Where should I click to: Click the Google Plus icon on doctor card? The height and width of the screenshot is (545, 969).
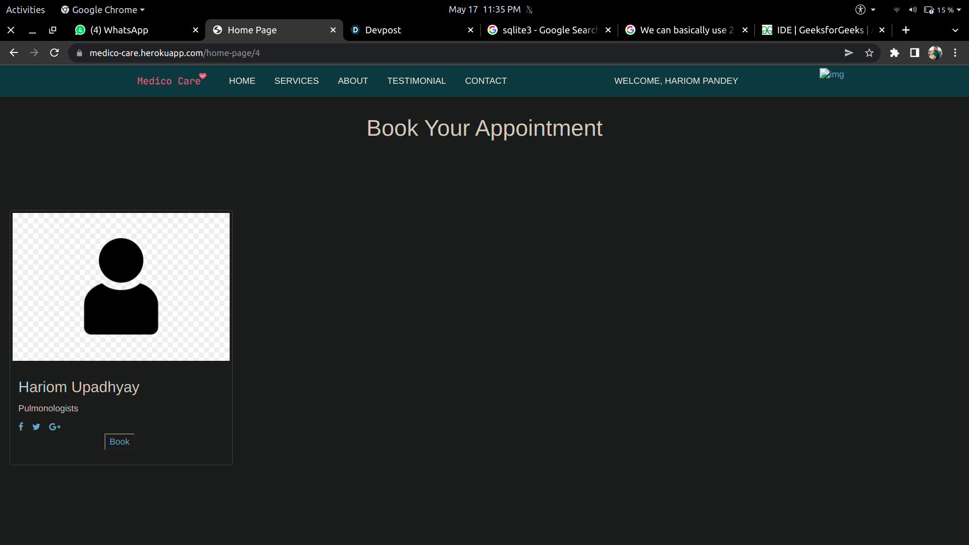[x=55, y=427]
